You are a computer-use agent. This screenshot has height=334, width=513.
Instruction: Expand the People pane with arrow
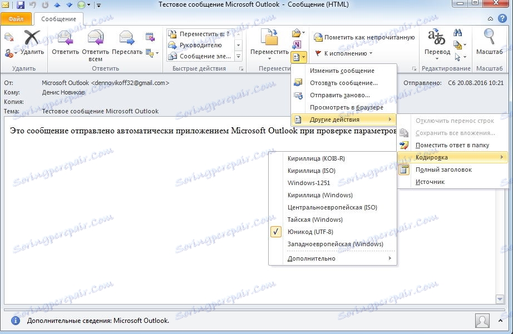(x=500, y=321)
